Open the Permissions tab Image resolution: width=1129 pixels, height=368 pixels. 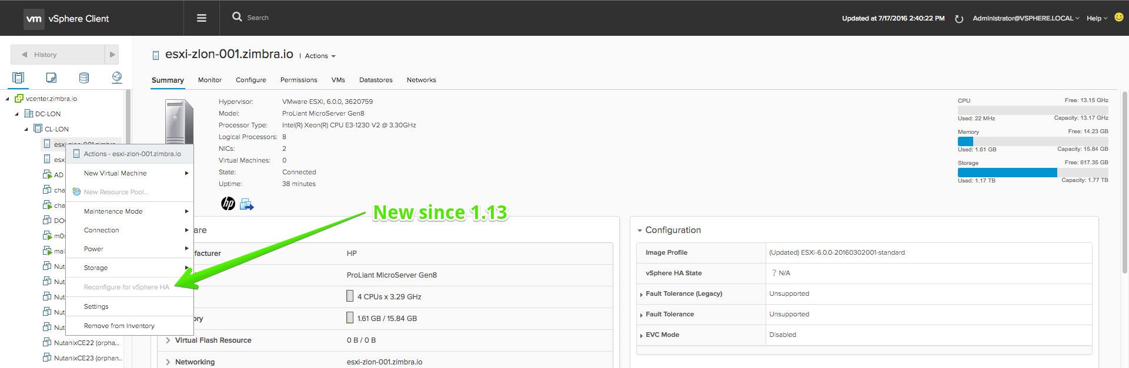299,80
